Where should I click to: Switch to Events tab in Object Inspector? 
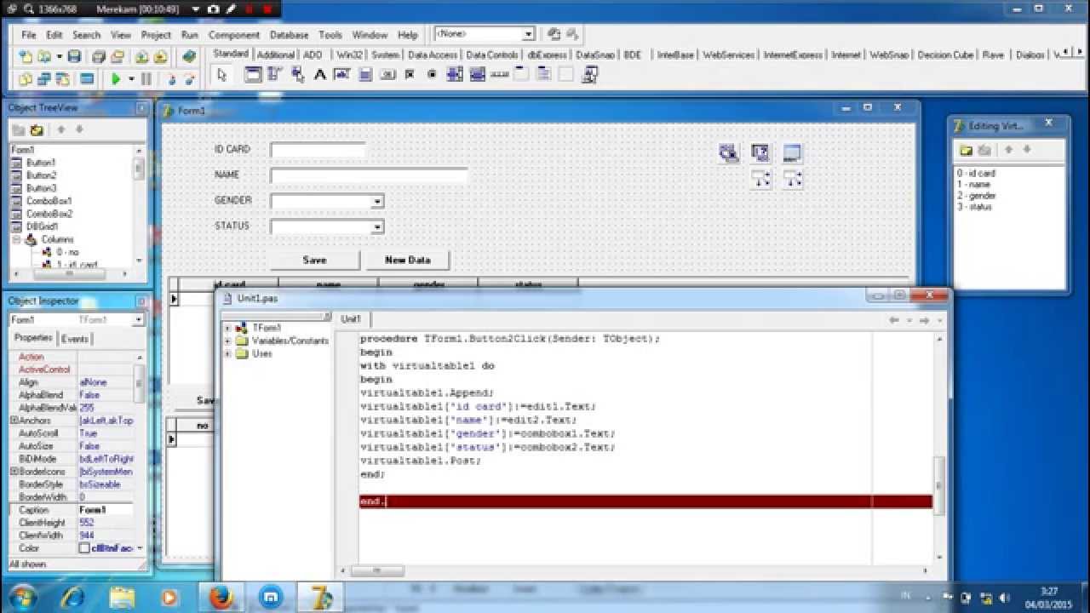click(x=74, y=339)
